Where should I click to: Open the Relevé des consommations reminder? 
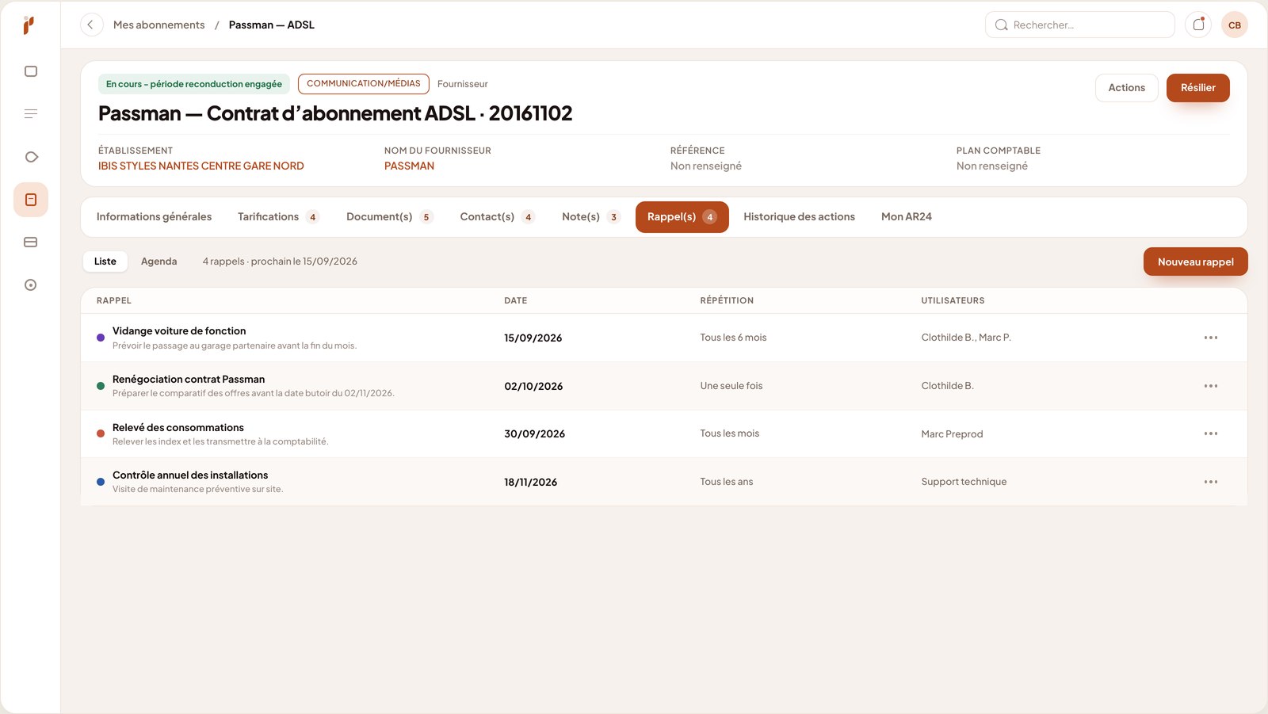(x=178, y=428)
